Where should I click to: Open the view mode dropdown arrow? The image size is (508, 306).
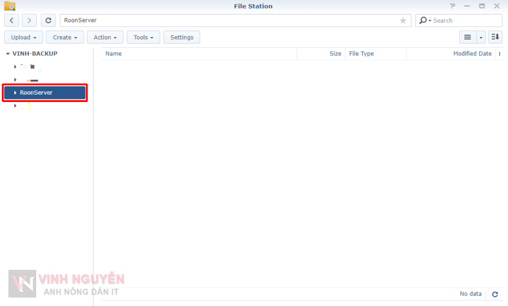(x=481, y=37)
